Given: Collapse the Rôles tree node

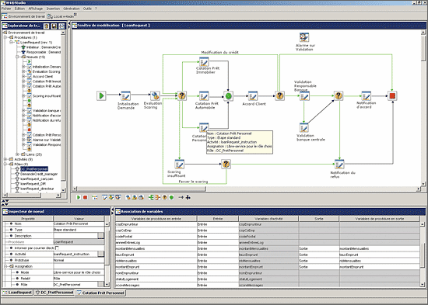Looking at the screenshot, I should click(x=5, y=165).
